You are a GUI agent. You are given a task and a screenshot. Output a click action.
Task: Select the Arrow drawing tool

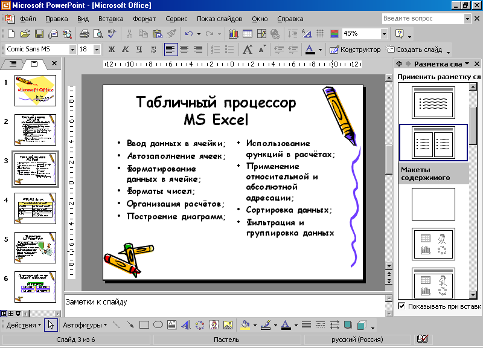(130, 325)
